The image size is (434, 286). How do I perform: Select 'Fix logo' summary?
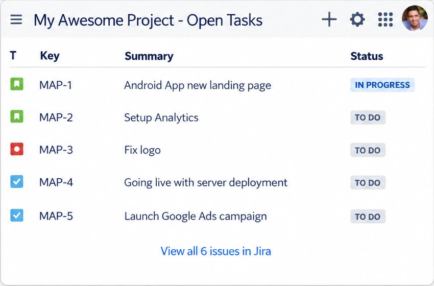(x=142, y=150)
